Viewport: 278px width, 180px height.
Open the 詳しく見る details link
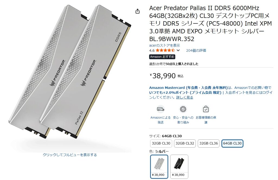[x=185, y=97]
